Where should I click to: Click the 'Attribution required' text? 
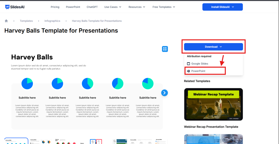tap(199, 56)
